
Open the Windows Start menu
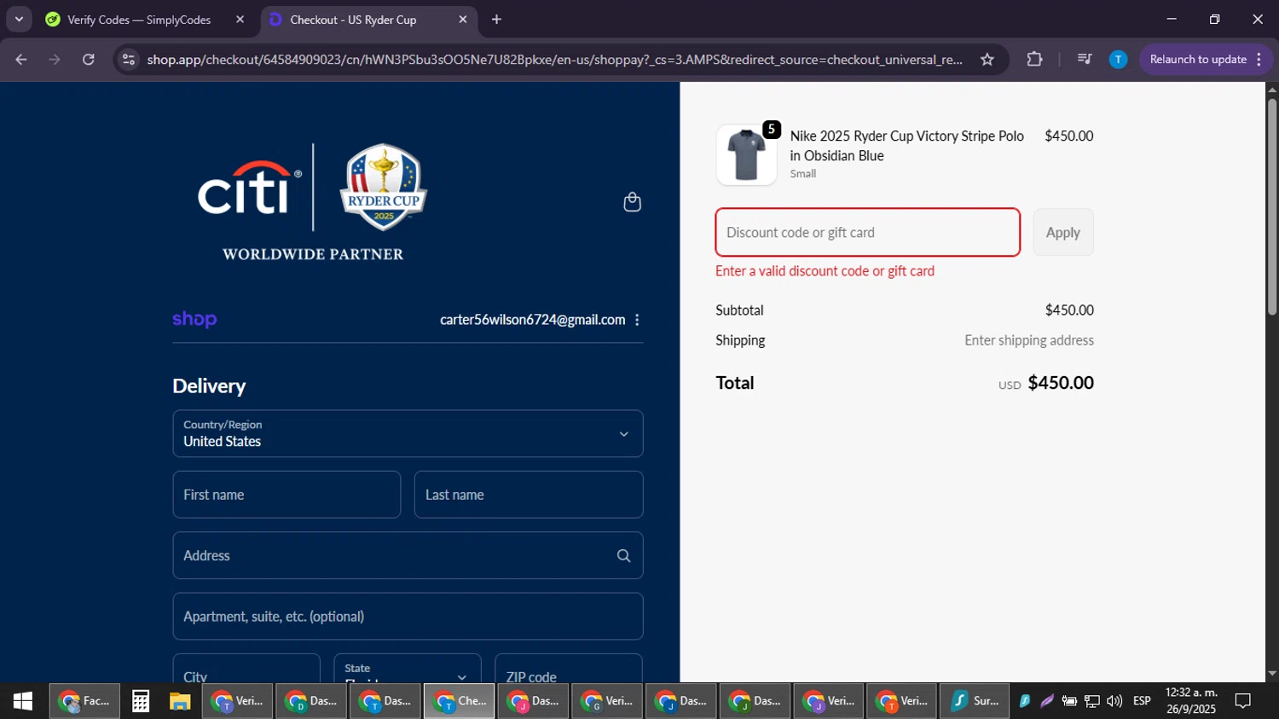tap(23, 701)
